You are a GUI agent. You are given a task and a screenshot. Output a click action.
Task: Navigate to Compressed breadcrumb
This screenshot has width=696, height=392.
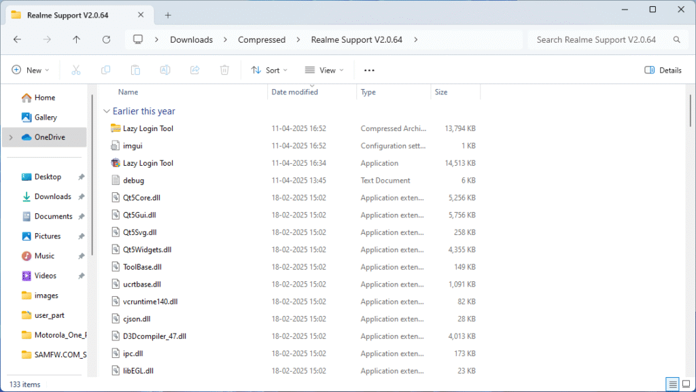click(262, 39)
